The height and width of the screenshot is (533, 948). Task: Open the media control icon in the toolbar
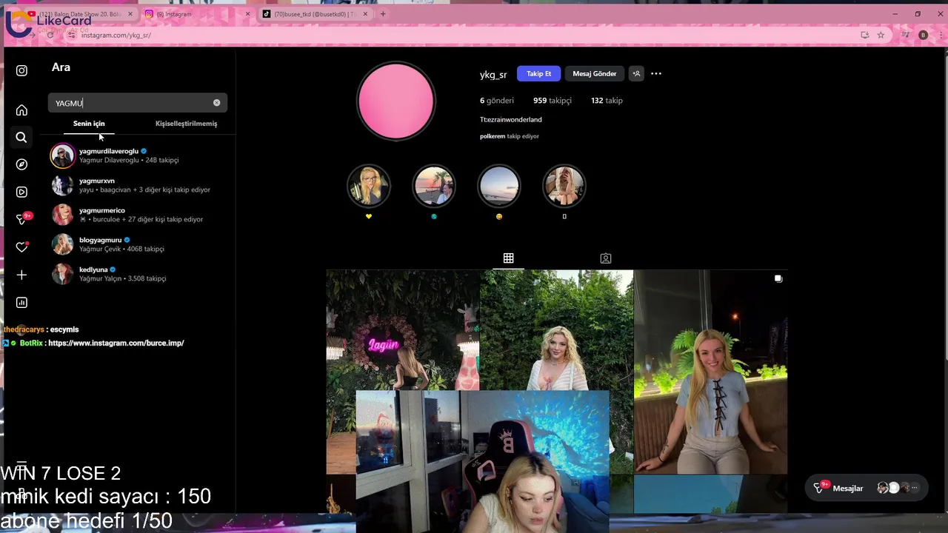pos(905,35)
